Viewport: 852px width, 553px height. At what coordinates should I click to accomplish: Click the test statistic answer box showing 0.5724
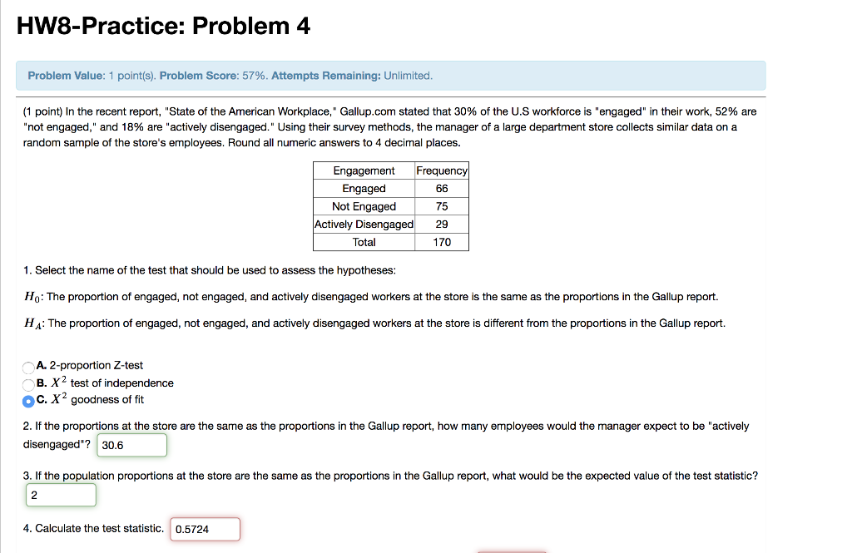coord(205,529)
